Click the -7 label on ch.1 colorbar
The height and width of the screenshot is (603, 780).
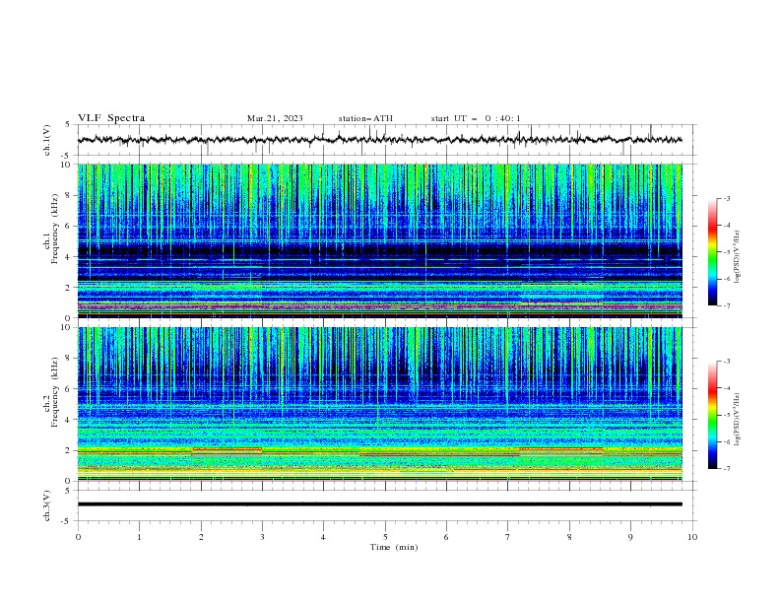[x=726, y=305]
